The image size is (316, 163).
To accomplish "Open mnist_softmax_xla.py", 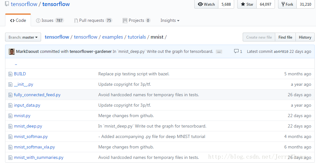I will pyautogui.click(x=34, y=147).
